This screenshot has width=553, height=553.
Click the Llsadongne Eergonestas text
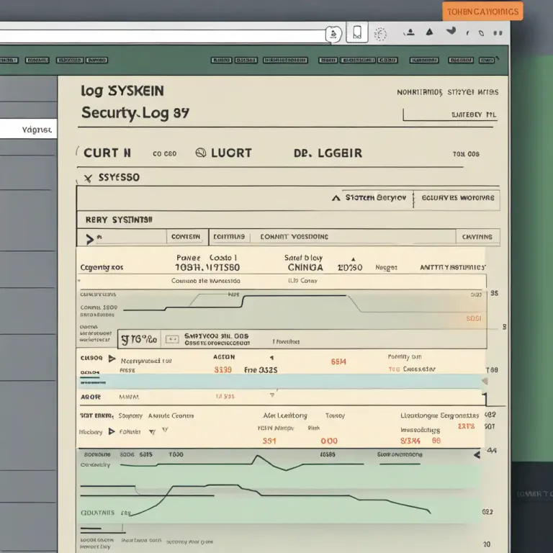click(439, 415)
